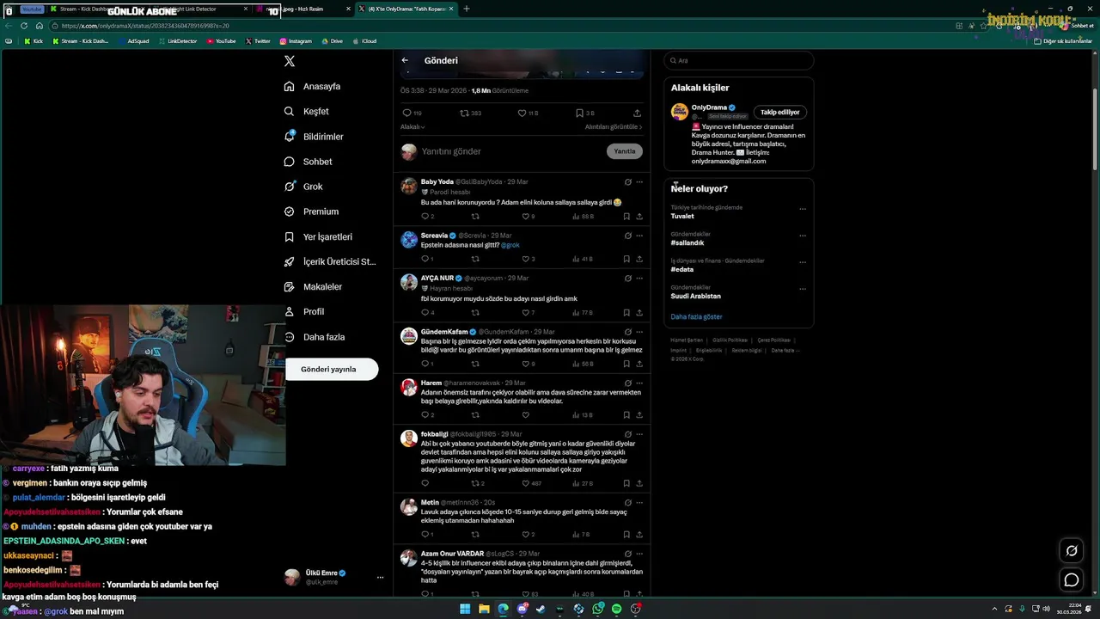Open the Alakalı sort dropdown
The height and width of the screenshot is (619, 1100).
[412, 126]
